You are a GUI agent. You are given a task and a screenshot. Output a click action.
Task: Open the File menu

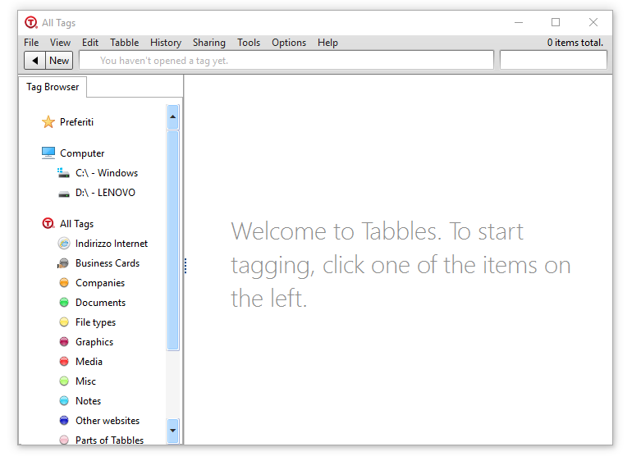(31, 43)
